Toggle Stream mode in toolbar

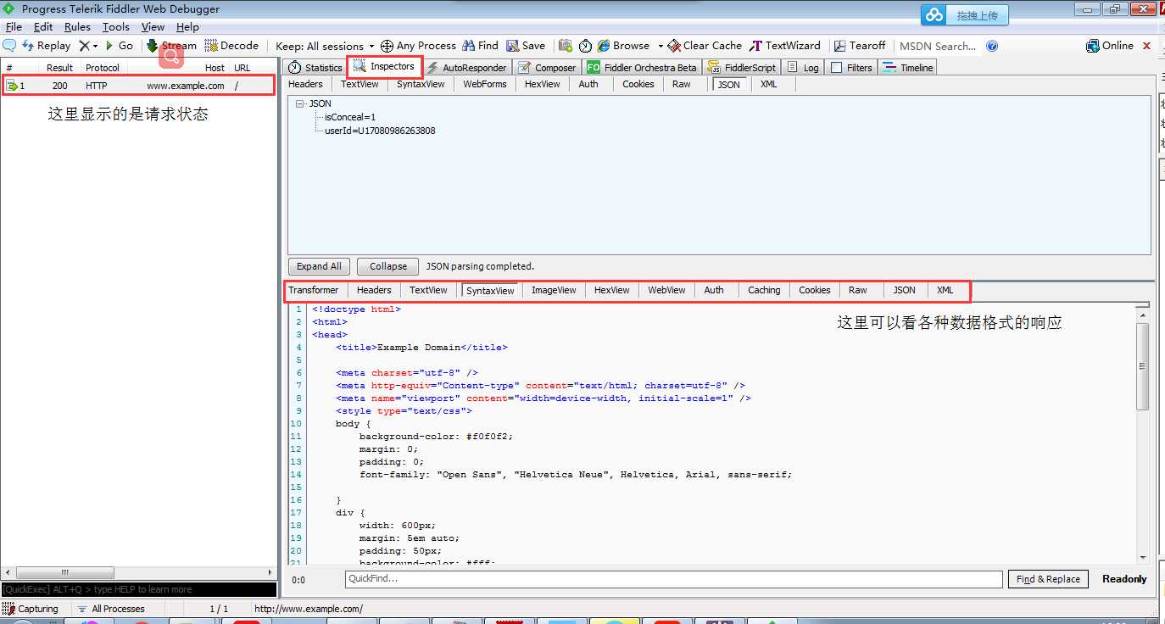[171, 46]
